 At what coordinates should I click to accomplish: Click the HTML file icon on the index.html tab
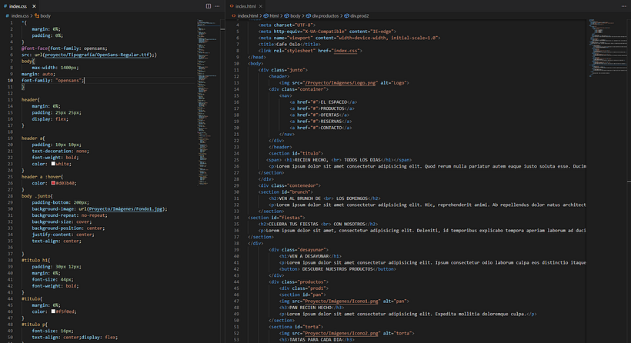[232, 6]
